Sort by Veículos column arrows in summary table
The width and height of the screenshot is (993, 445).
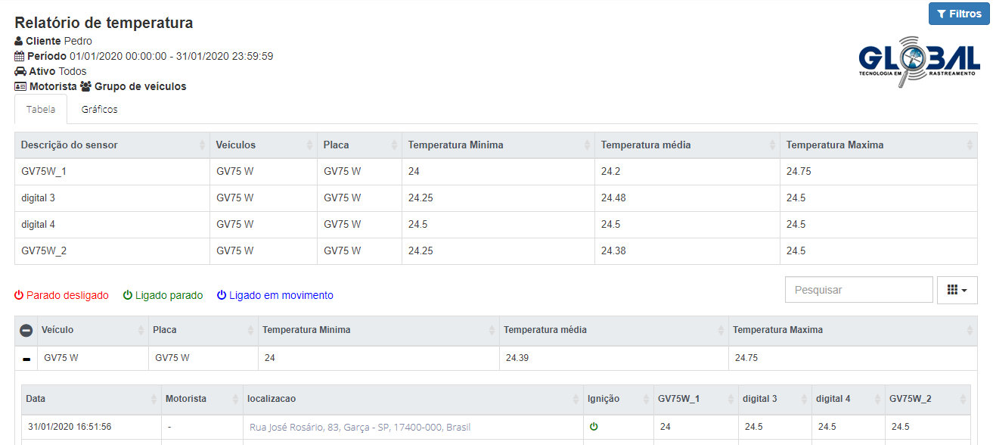pos(310,145)
